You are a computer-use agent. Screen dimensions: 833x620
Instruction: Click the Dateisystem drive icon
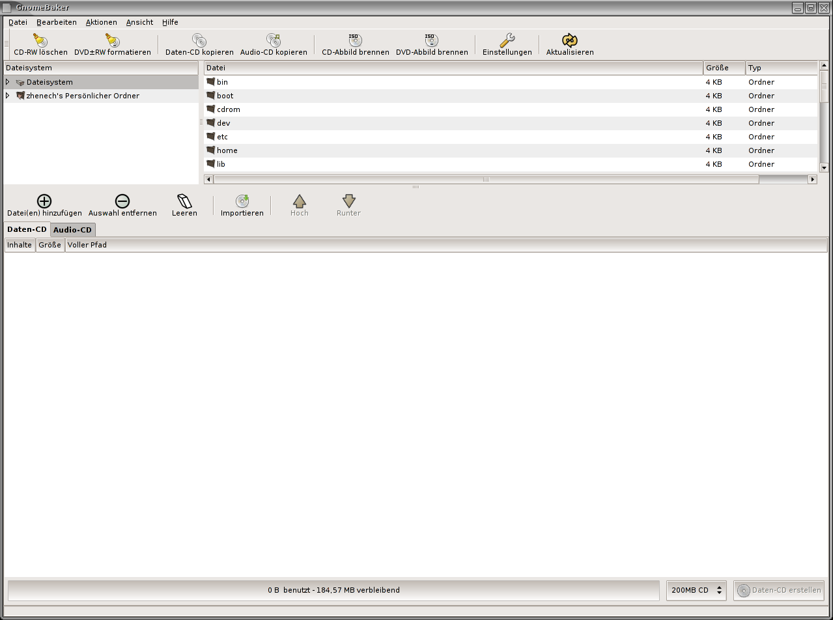coord(20,83)
